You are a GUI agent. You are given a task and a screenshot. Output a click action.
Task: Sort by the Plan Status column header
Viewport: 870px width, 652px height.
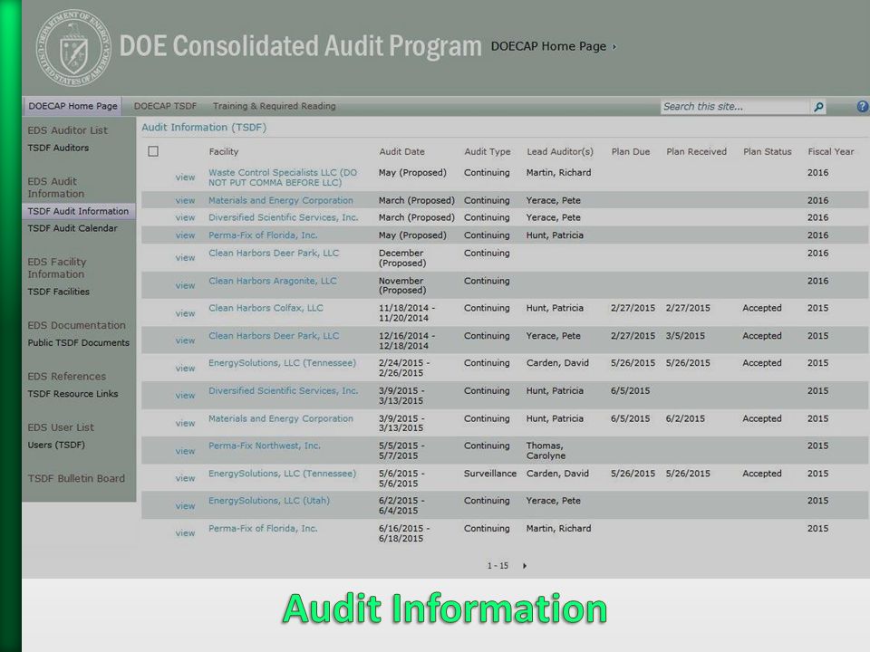[x=768, y=151]
